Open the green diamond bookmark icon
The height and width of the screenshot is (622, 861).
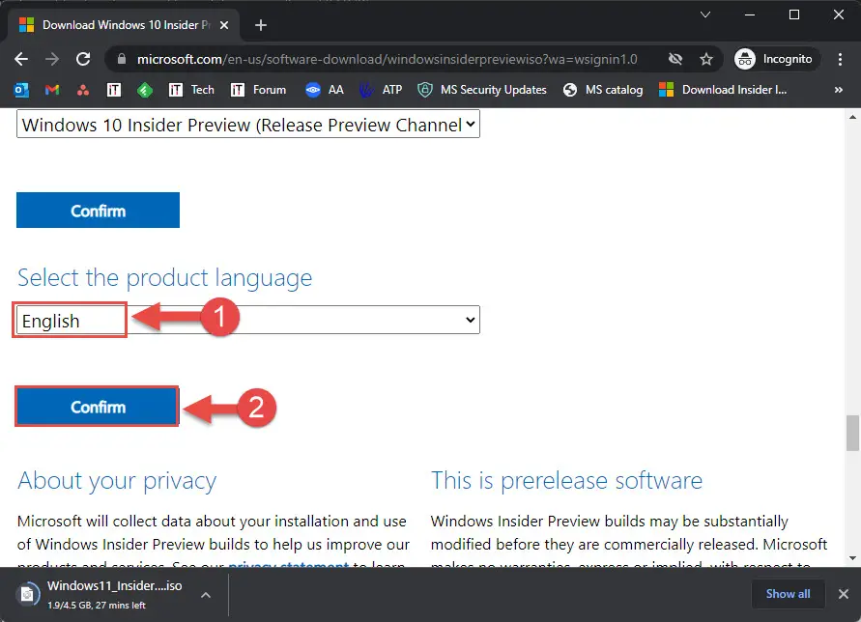[144, 90]
